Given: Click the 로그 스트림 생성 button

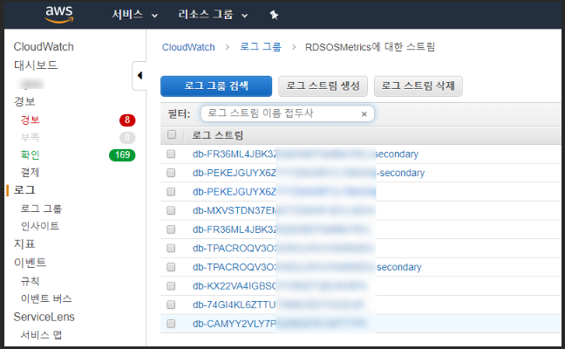Looking at the screenshot, I should tap(323, 86).
